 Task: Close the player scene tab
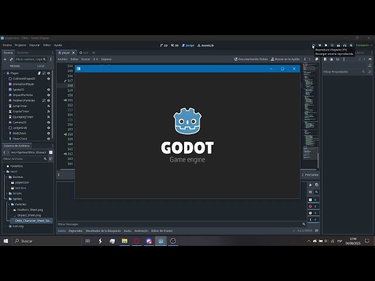pos(73,53)
